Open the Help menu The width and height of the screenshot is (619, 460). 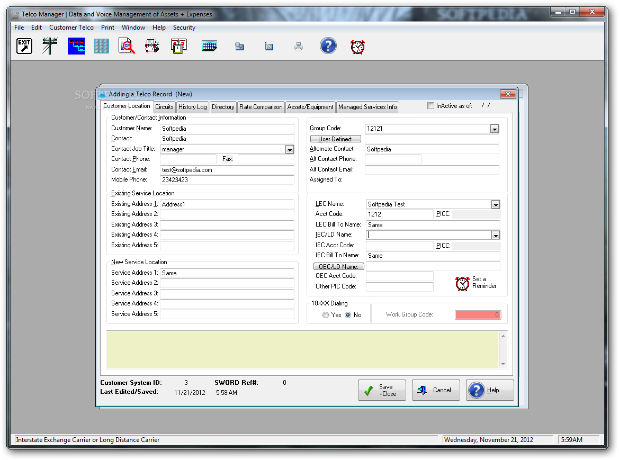(x=159, y=28)
